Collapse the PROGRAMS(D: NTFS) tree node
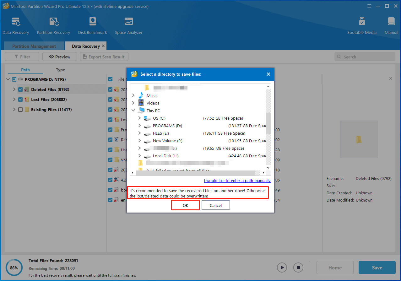 point(8,79)
